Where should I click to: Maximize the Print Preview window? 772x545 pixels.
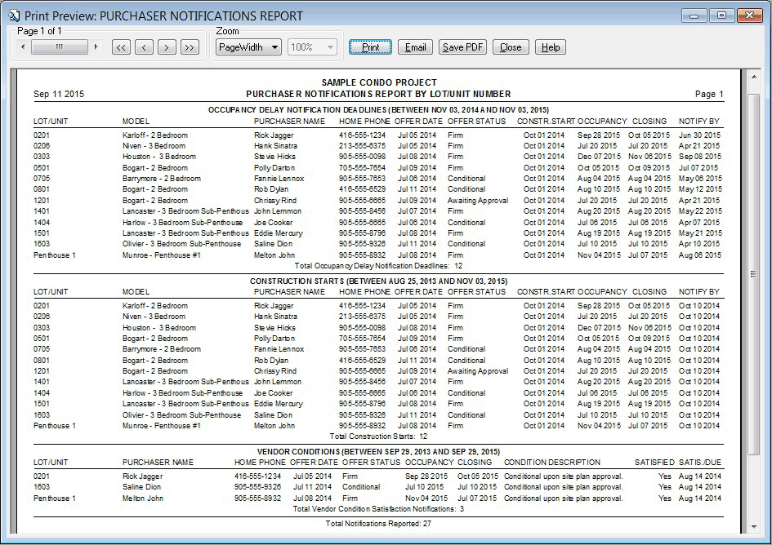[722, 16]
